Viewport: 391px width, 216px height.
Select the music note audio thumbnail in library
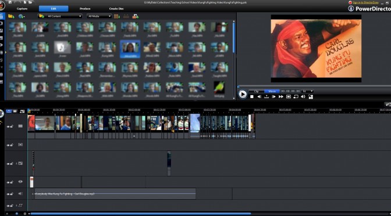tap(62, 47)
